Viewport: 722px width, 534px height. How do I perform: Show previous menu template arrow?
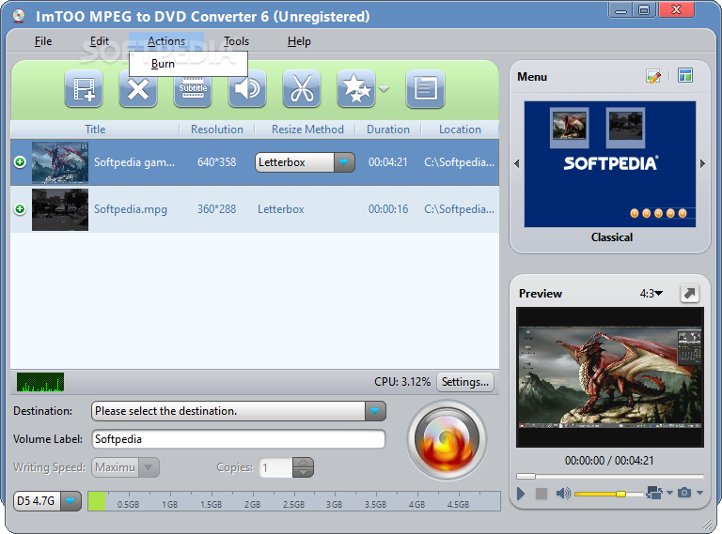[x=517, y=163]
